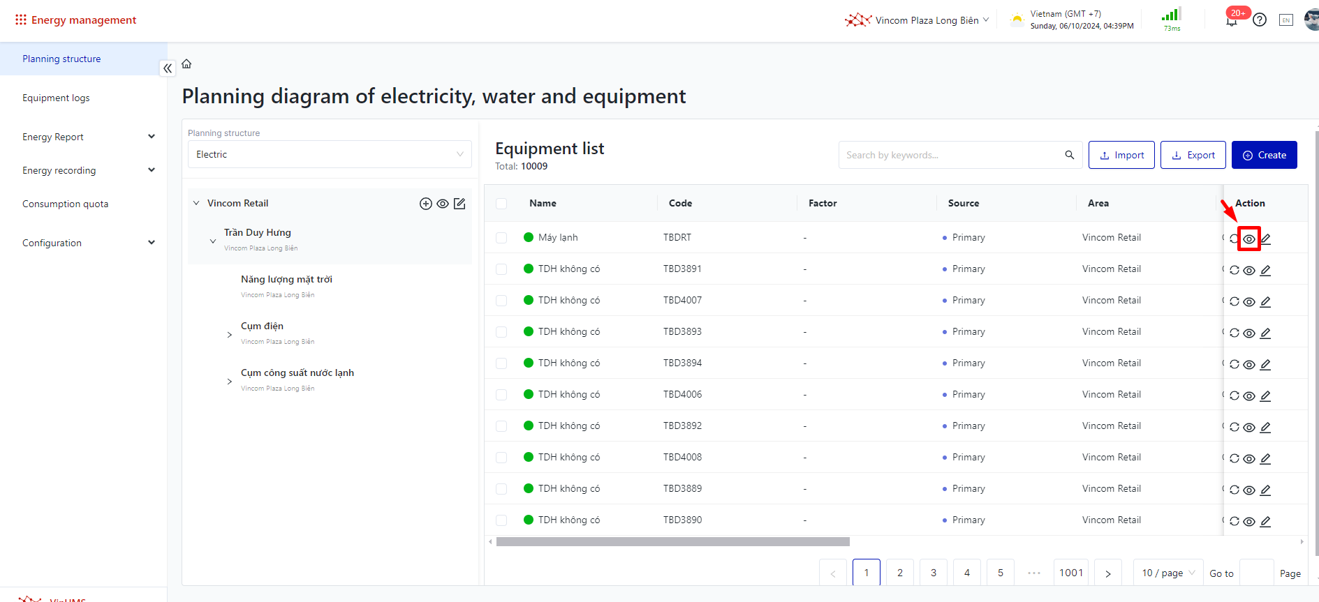The width and height of the screenshot is (1319, 602).
Task: Click the edit pencil icon for TBD3891 row
Action: [x=1265, y=271]
